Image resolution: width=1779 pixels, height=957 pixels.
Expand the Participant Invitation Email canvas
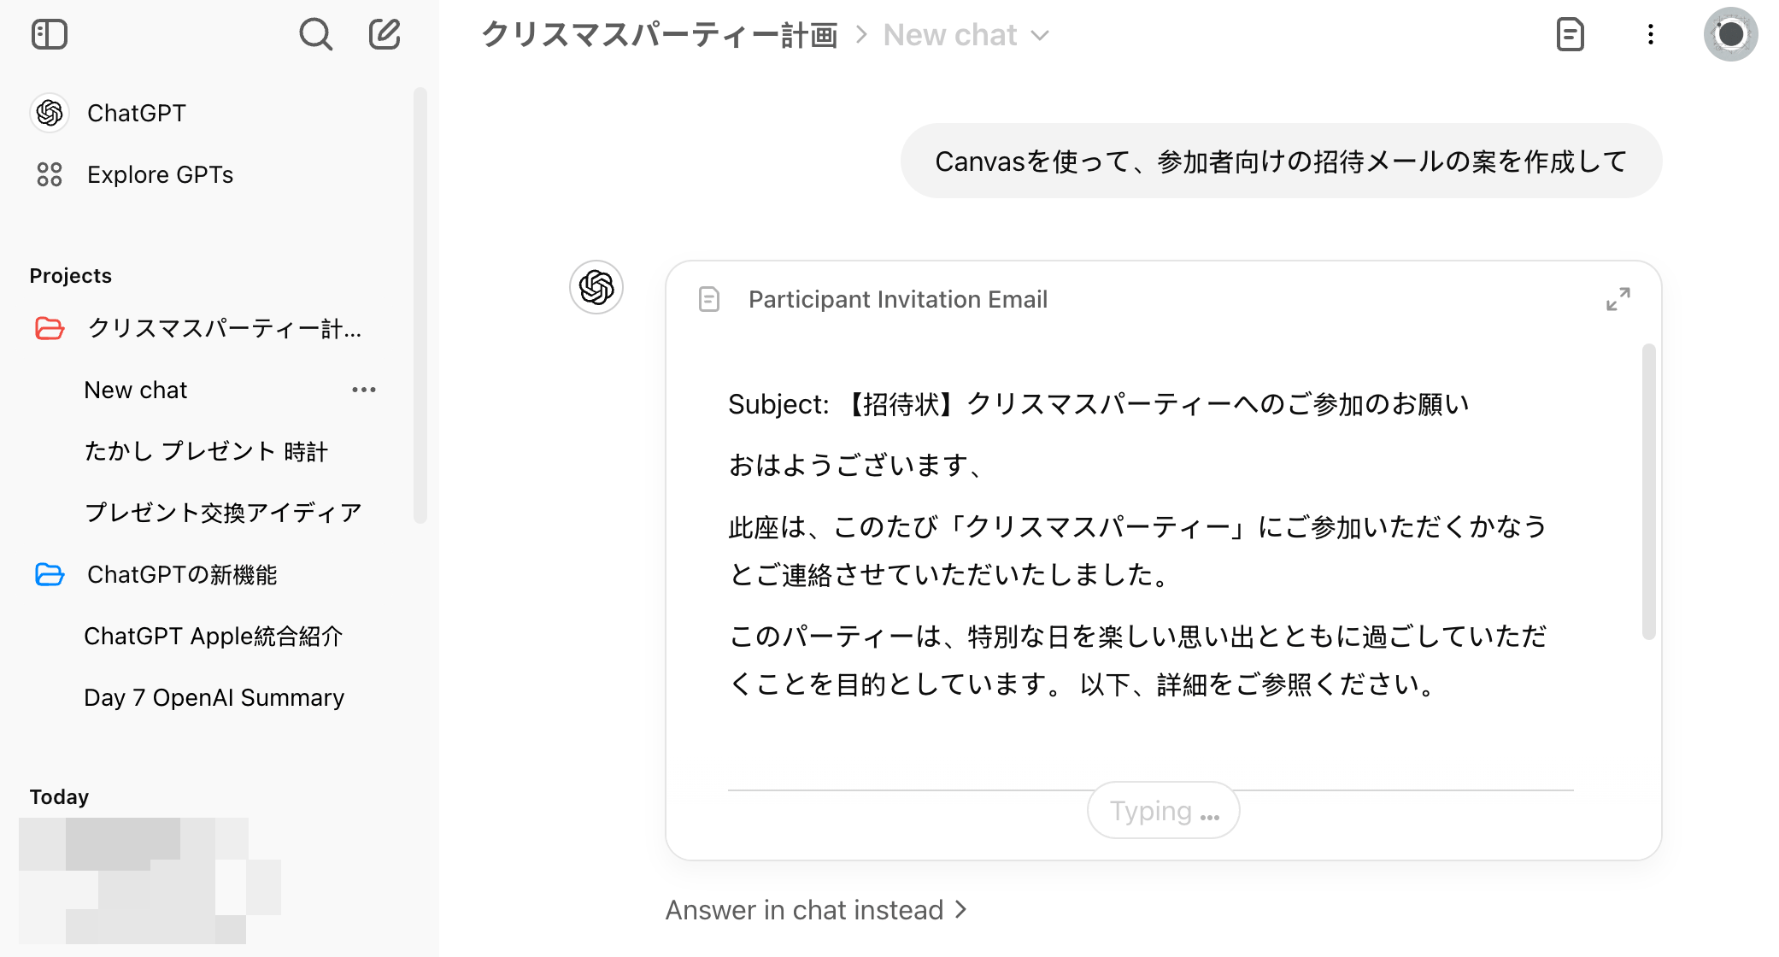click(1618, 299)
